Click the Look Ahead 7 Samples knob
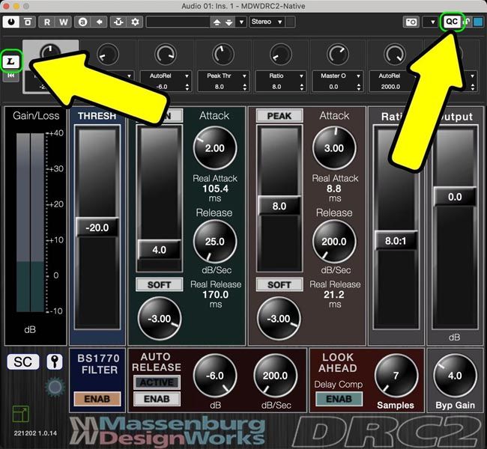487x449 pixels. (x=396, y=376)
